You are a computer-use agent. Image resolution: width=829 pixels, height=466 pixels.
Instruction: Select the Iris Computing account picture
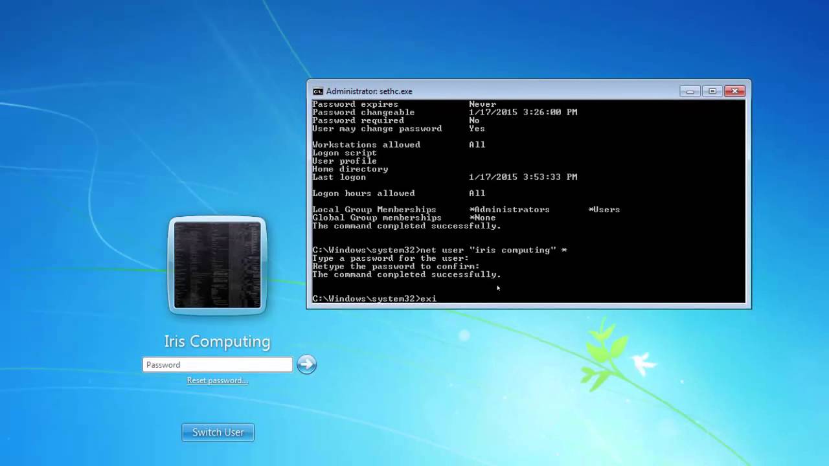[217, 265]
